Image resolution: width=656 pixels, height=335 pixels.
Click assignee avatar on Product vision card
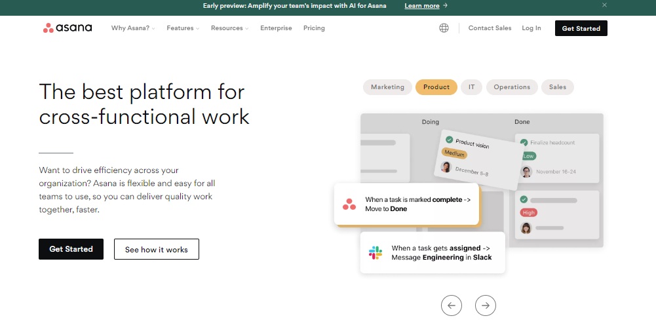coord(446,167)
